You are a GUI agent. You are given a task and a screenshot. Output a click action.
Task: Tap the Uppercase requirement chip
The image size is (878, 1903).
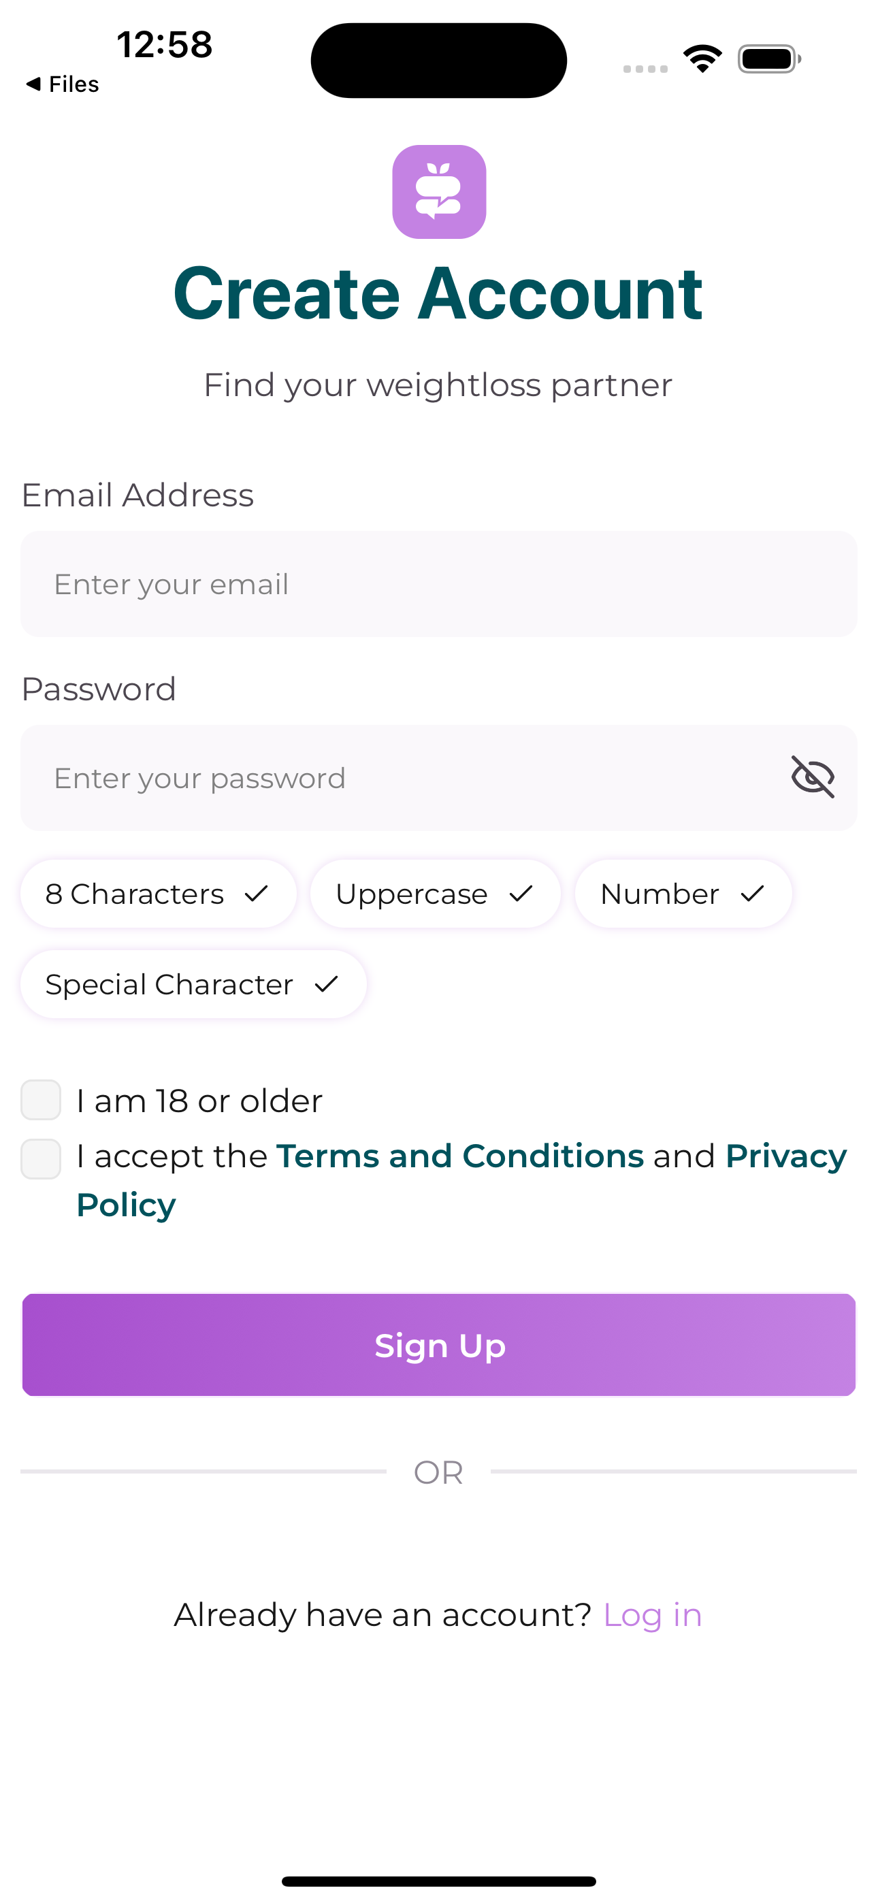[x=436, y=894]
